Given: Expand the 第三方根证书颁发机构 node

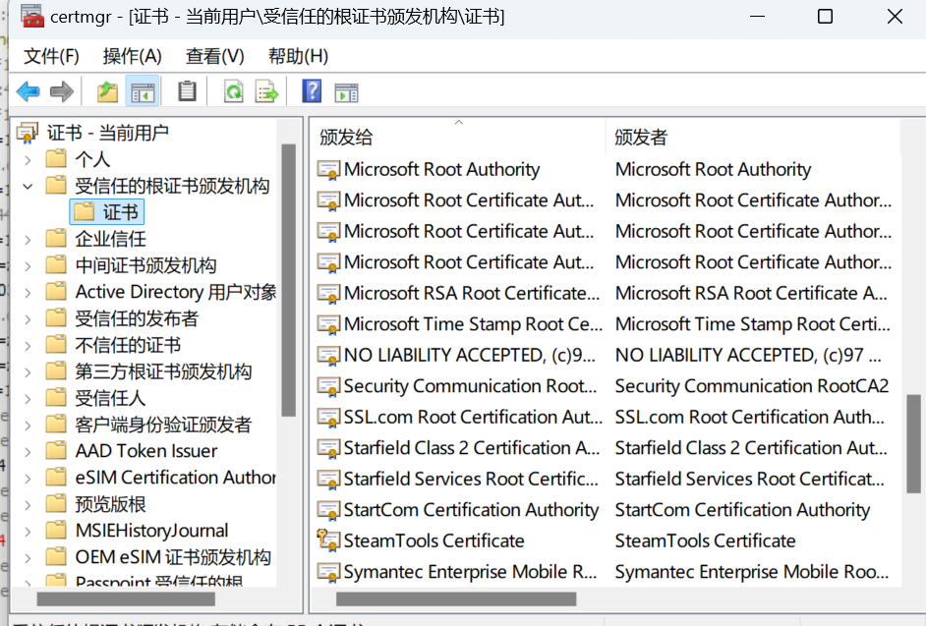Looking at the screenshot, I should point(28,372).
